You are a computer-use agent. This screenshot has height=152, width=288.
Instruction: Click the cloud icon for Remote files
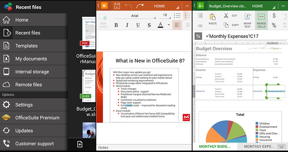(x=6, y=85)
